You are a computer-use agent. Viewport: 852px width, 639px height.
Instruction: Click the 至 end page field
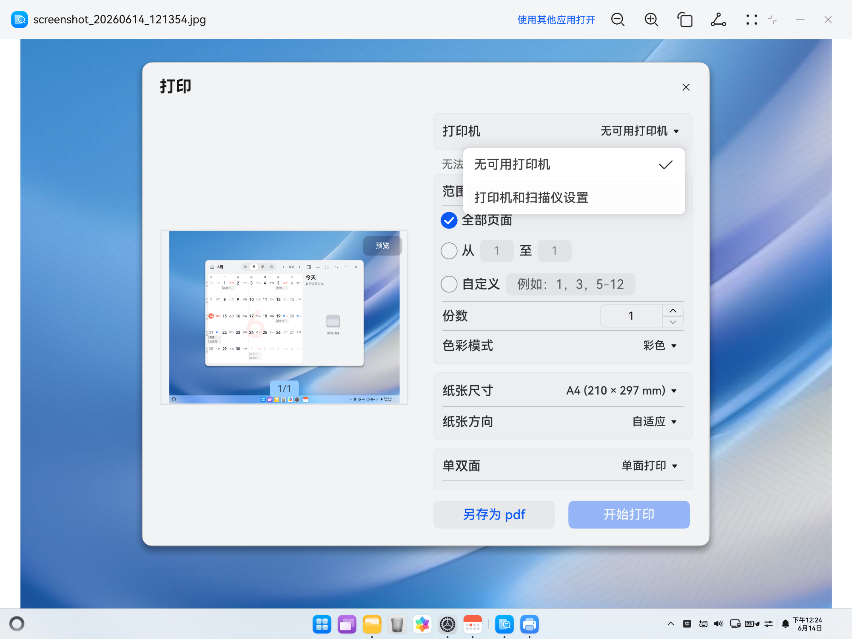click(x=554, y=251)
